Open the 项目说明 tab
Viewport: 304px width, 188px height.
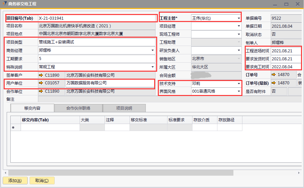(124, 108)
